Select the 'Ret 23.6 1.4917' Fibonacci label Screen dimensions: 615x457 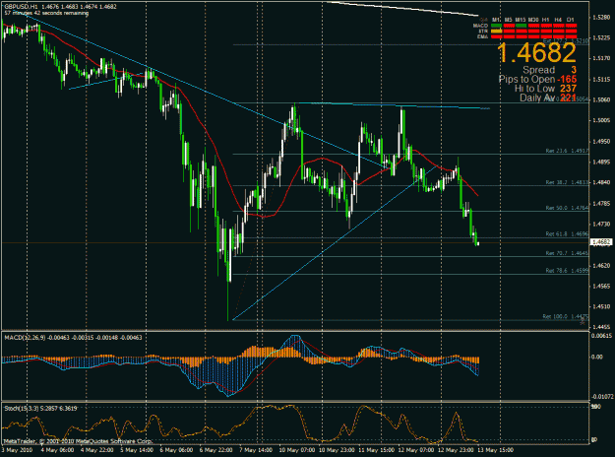tap(567, 151)
